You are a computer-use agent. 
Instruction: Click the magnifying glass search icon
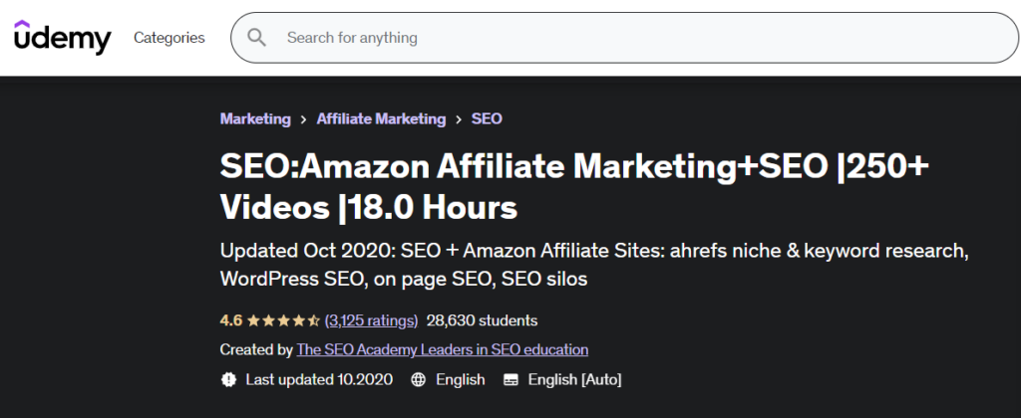pos(256,38)
